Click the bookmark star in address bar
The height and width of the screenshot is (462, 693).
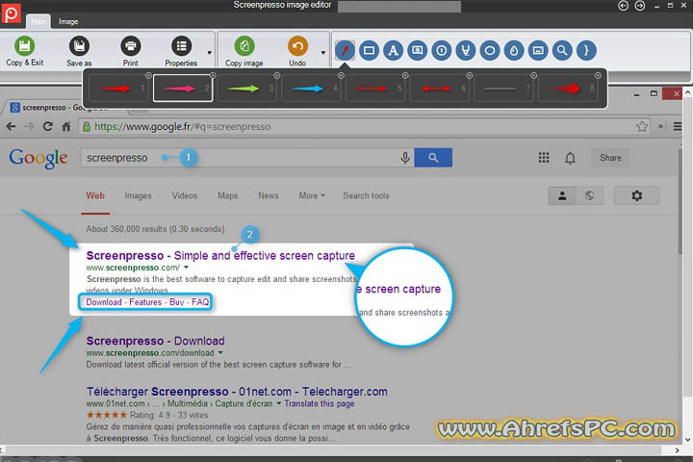point(642,126)
